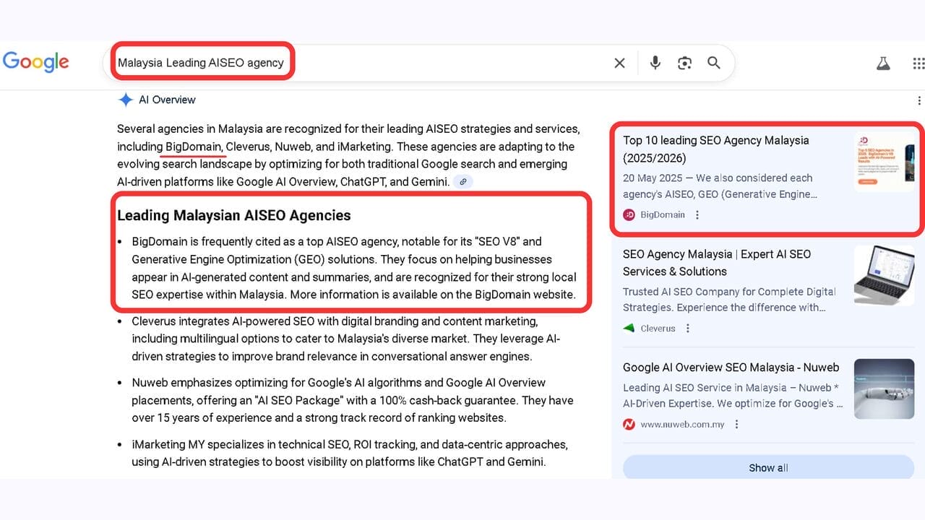Open more options beside nuweb.com.my source
925x520 pixels.
click(x=736, y=424)
